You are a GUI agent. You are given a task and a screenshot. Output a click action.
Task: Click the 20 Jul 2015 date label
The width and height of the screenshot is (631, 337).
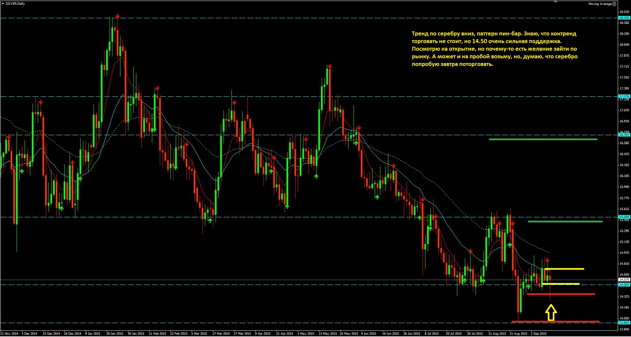tap(454, 334)
